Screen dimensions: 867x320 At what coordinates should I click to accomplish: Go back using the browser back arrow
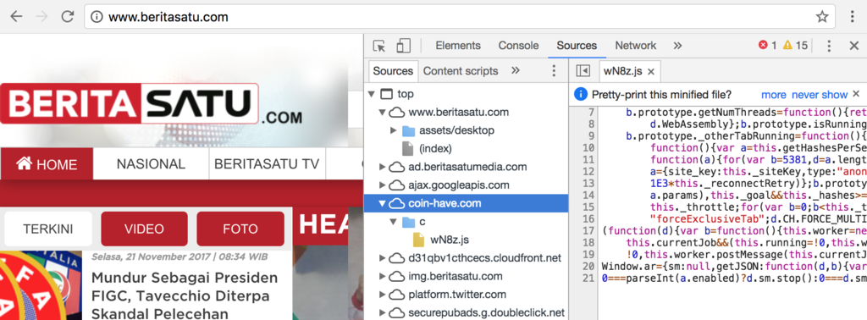click(x=17, y=17)
